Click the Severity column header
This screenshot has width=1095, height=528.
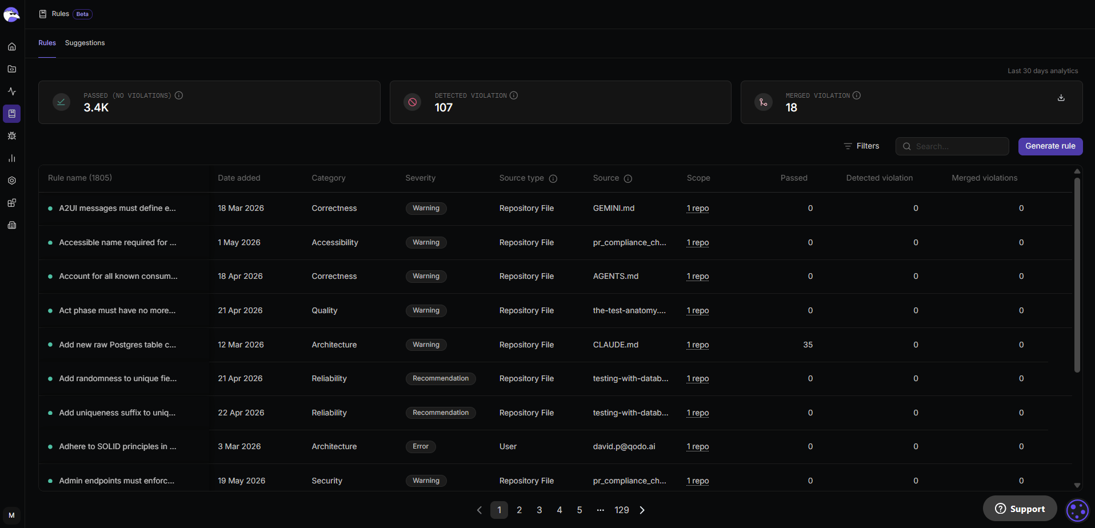[x=421, y=178]
